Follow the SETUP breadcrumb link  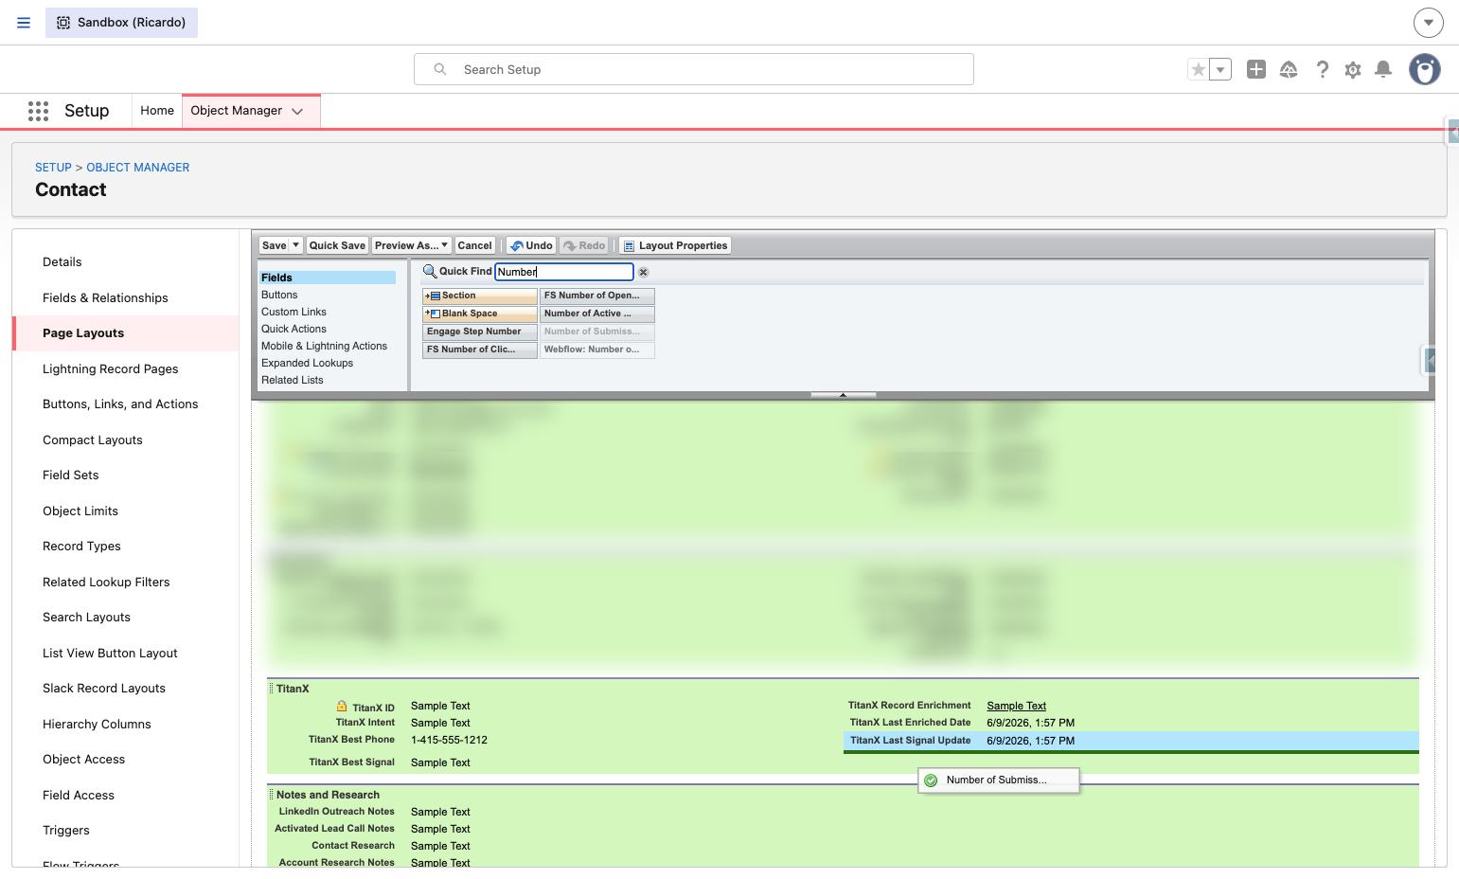coord(53,168)
